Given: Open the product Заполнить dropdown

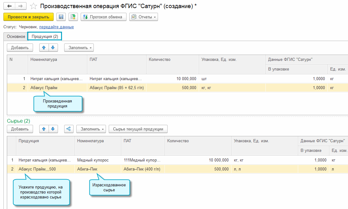Looking at the screenshot, I should 79,48.
